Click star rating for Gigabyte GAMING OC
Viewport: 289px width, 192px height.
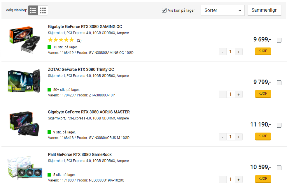click(61, 40)
